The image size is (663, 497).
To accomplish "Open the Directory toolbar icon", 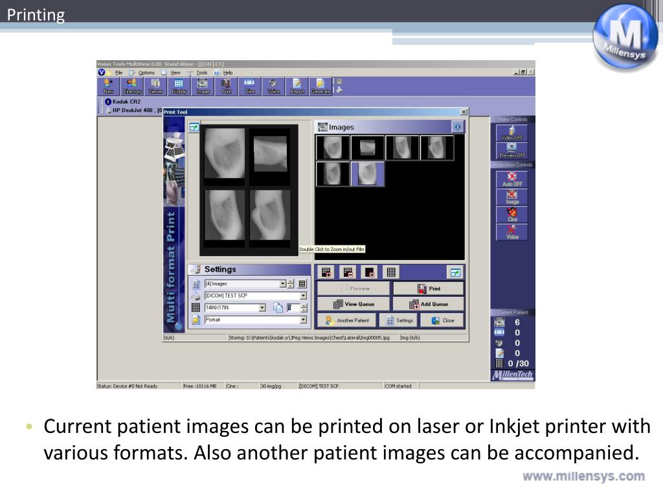I will click(x=132, y=86).
